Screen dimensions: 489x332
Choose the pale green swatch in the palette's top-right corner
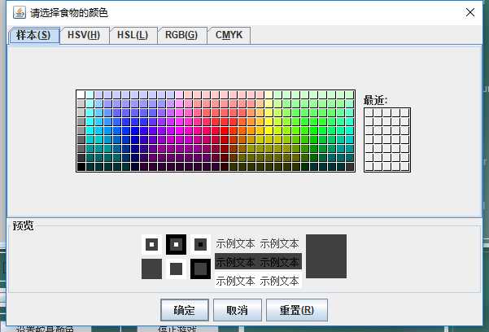(350, 95)
